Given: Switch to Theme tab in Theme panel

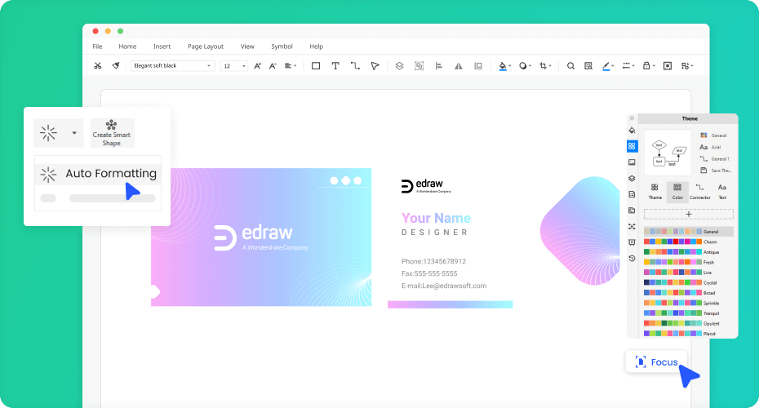Looking at the screenshot, I should click(x=655, y=192).
